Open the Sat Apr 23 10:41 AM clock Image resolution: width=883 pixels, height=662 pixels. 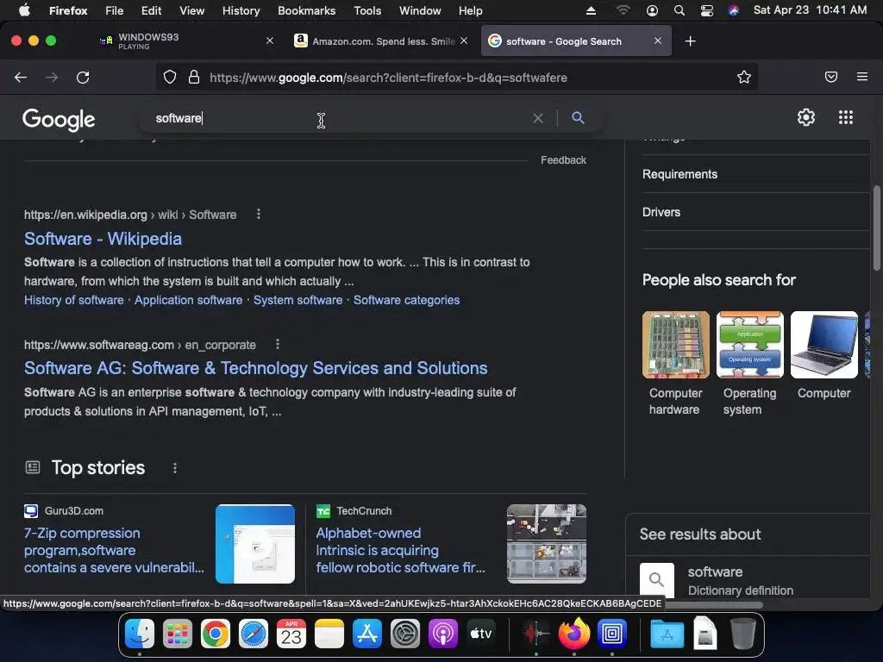[810, 10]
